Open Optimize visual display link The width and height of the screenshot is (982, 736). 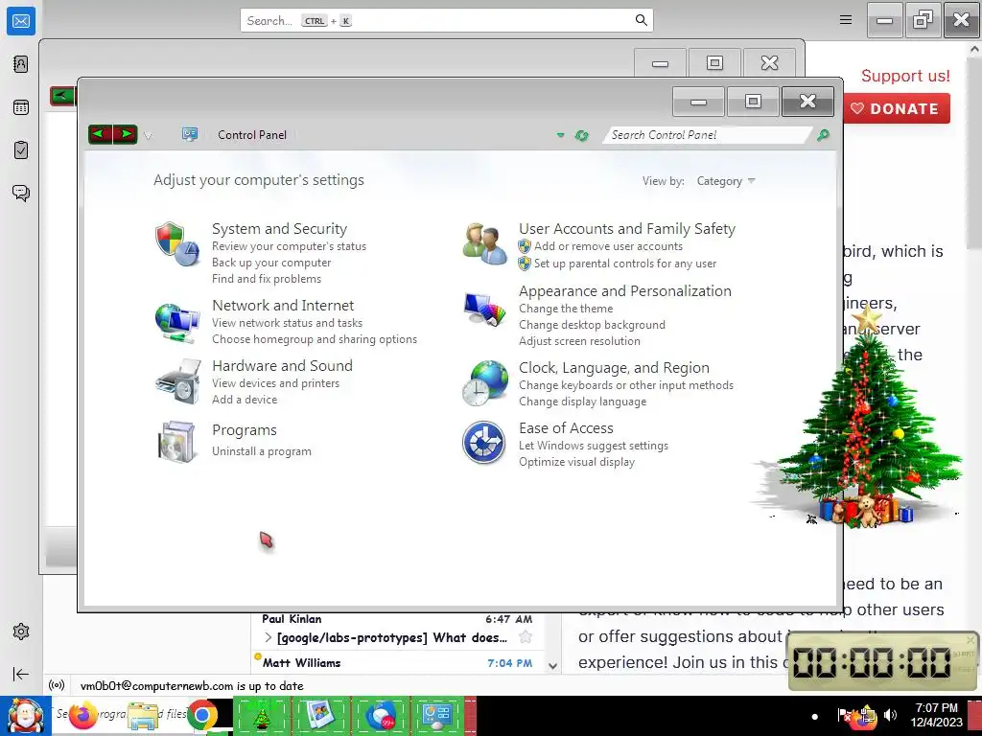[576, 462]
